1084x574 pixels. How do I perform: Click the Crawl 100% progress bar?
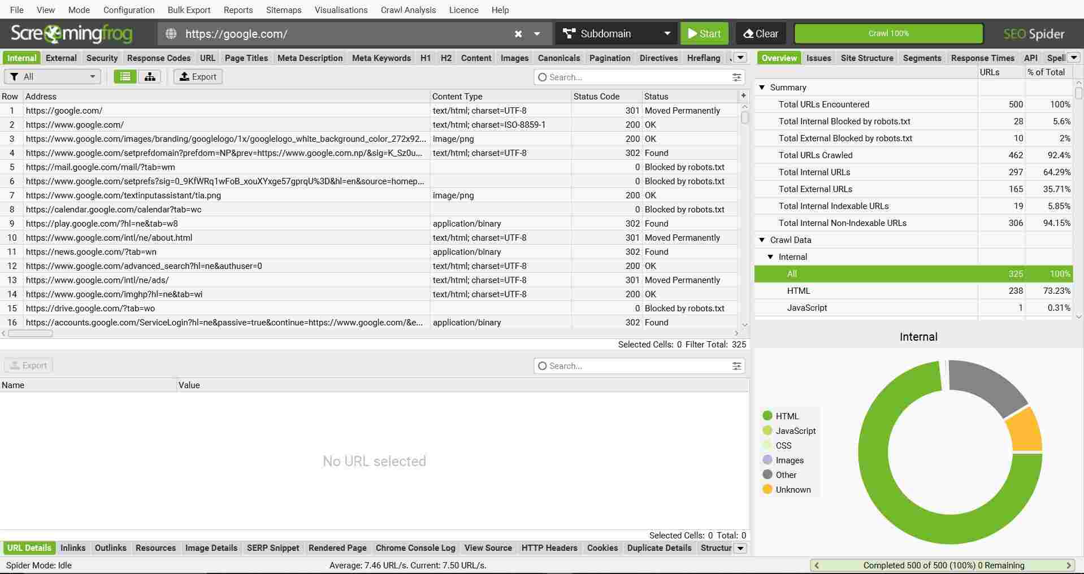coord(888,34)
